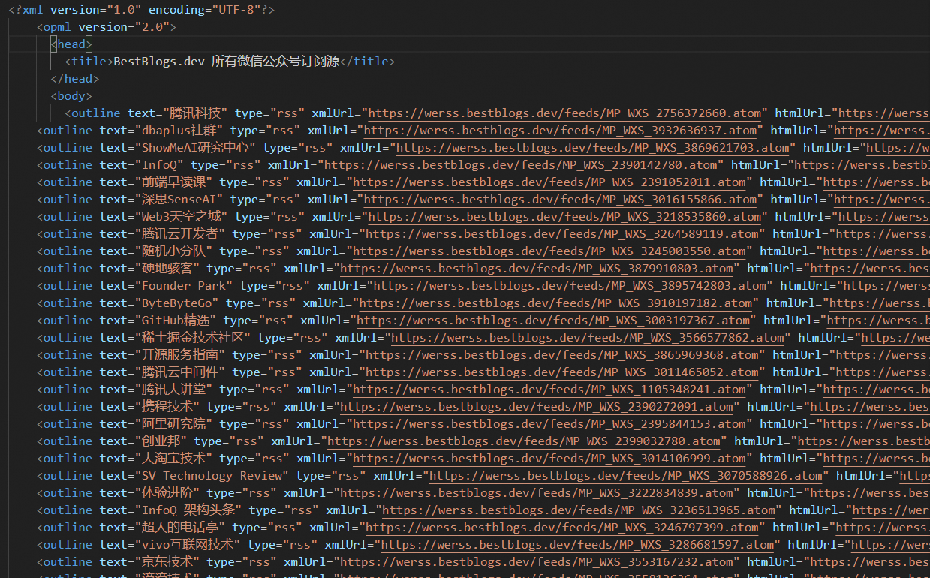The image size is (930, 578).
Task: Click the opening body tag
Action: 72,96
